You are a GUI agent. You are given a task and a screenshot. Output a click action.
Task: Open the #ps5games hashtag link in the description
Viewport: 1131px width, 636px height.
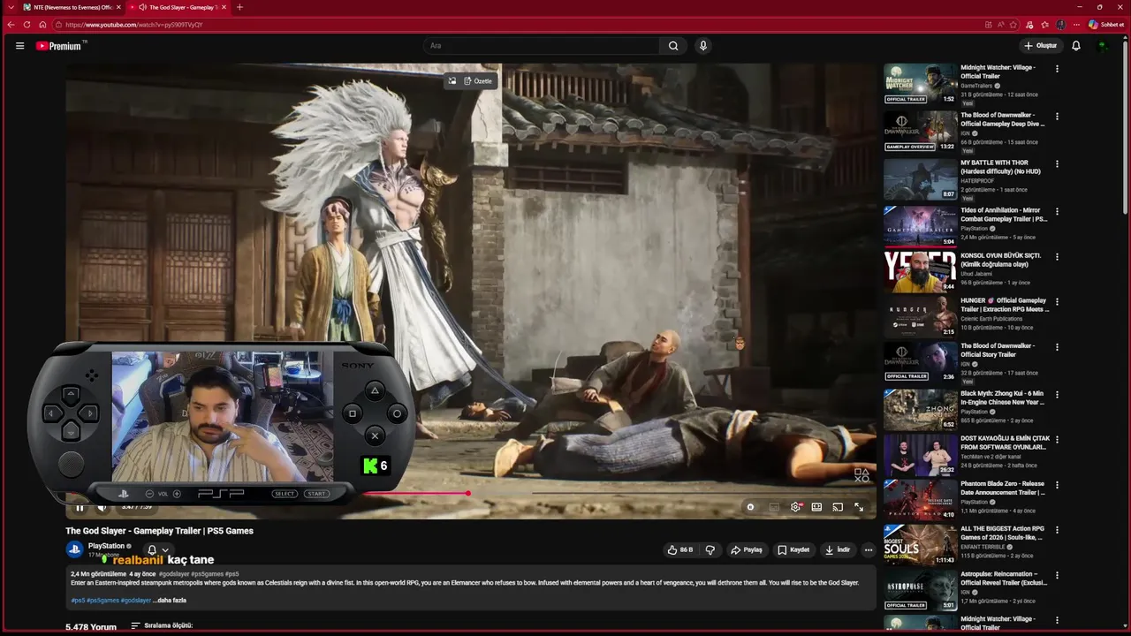point(102,601)
